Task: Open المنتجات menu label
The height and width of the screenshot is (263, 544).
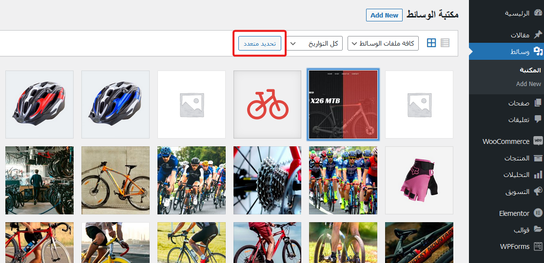Action: point(517,158)
